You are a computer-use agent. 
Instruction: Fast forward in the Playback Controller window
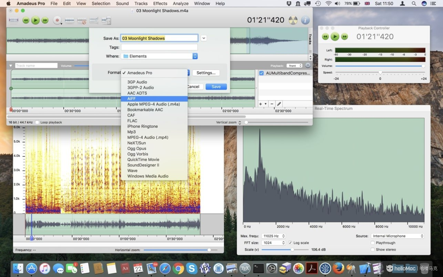click(344, 36)
